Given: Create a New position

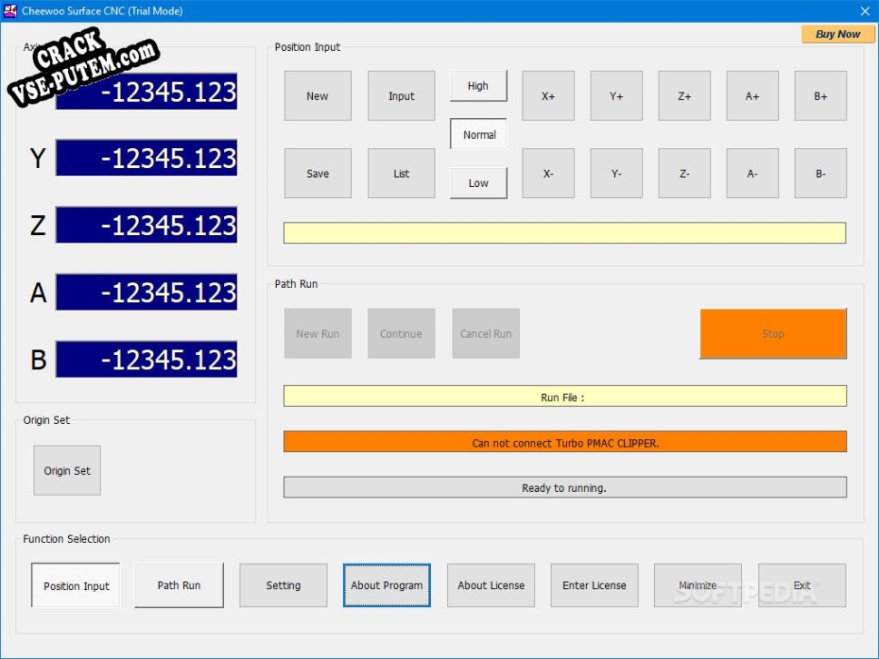Looking at the screenshot, I should tap(317, 96).
